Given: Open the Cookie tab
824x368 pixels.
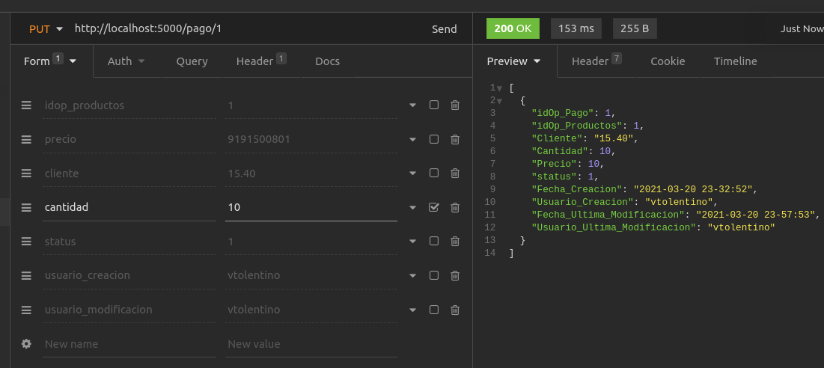Looking at the screenshot, I should tap(668, 61).
